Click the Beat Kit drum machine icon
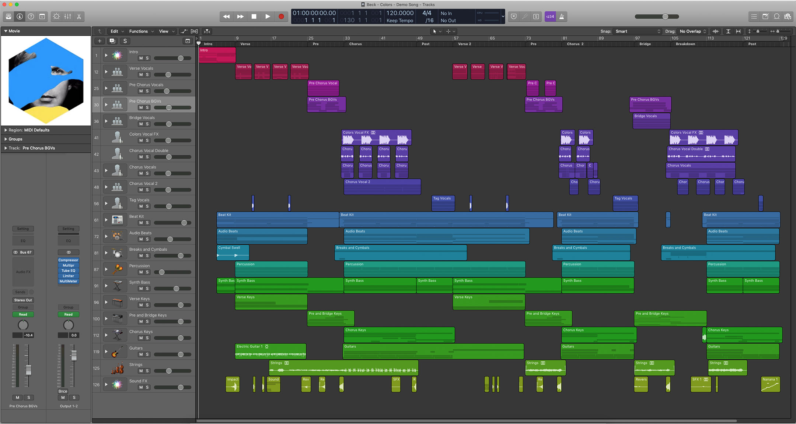This screenshot has width=796, height=424. point(117,220)
